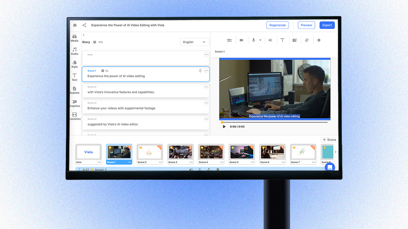This screenshot has height=229, width=408.
Task: Click the Regenerate button
Action: pyautogui.click(x=277, y=25)
